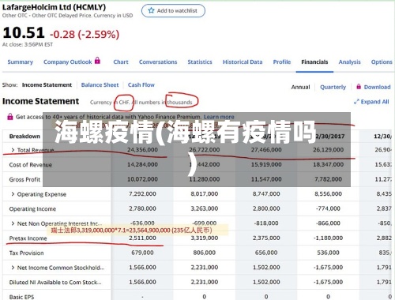Click the 536,000 tax provision value

coord(328,253)
